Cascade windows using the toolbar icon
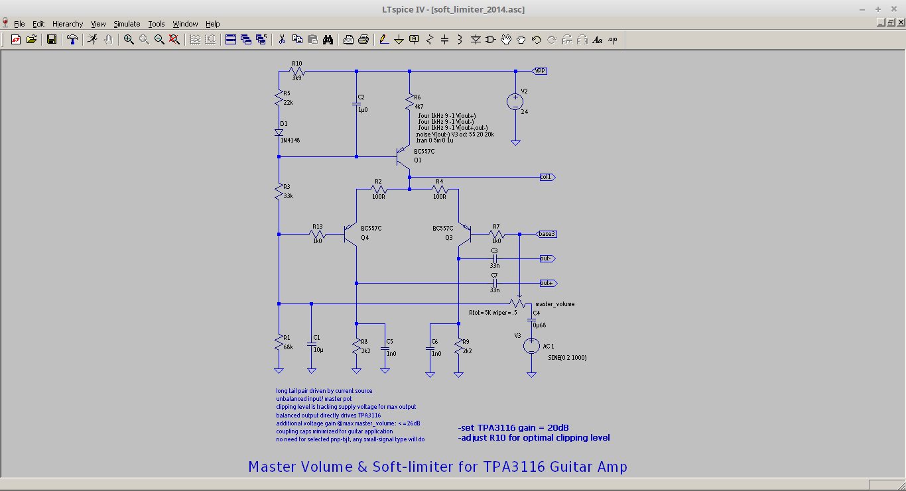Image resolution: width=906 pixels, height=491 pixels. click(246, 40)
